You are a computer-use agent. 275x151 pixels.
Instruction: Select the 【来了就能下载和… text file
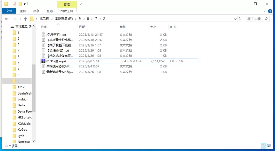59,45
